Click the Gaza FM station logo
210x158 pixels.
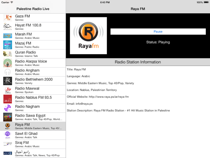[8, 18]
